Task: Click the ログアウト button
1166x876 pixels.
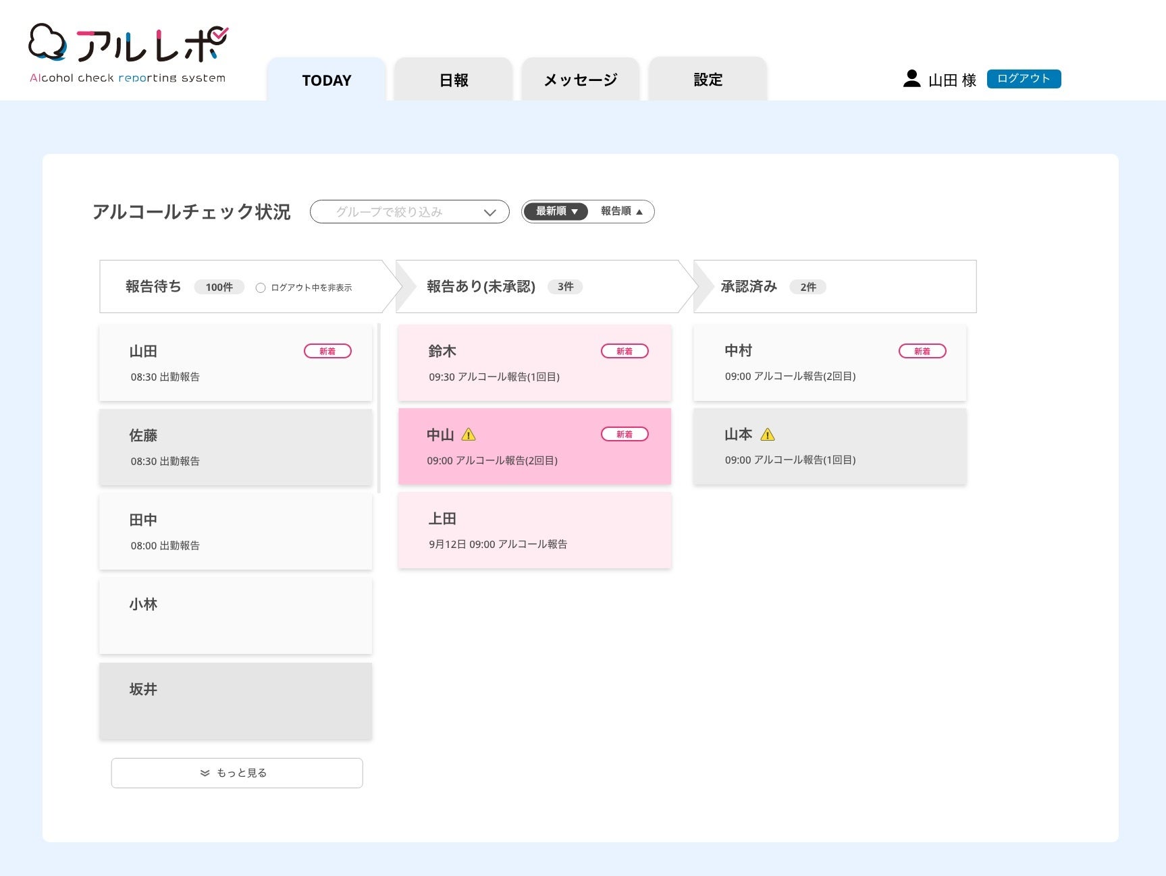Action: pos(1024,79)
